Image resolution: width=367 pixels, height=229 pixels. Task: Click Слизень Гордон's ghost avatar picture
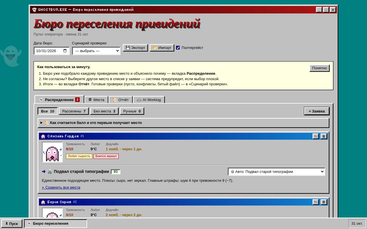(52, 152)
